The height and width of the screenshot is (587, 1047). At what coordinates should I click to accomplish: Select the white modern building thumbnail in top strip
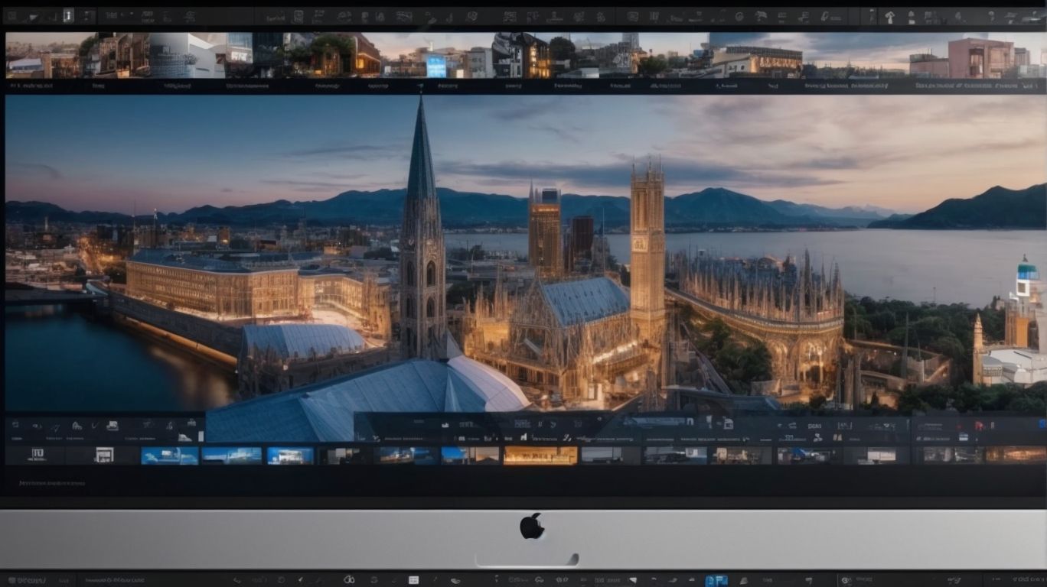[187, 55]
